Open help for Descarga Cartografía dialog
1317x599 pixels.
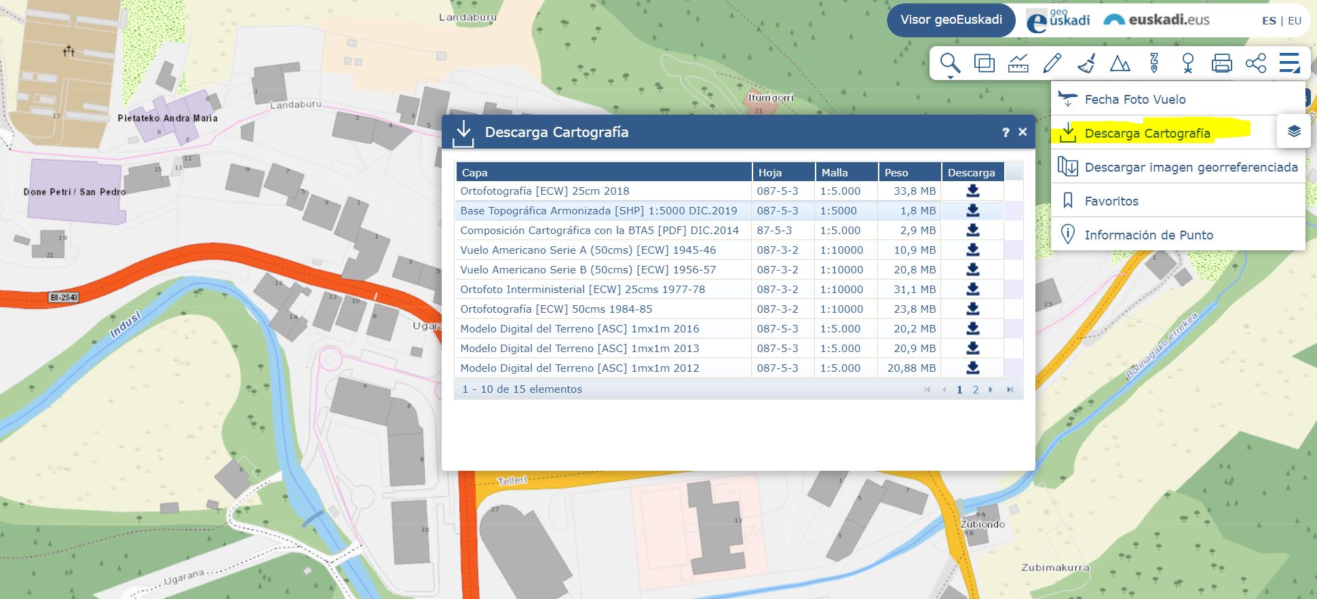[x=1006, y=133]
